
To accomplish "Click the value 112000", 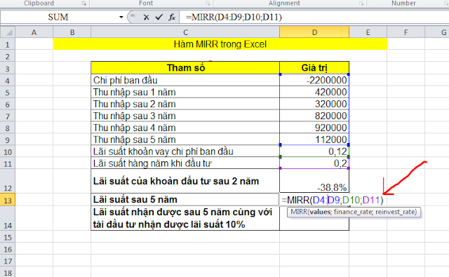I will click(x=331, y=140).
